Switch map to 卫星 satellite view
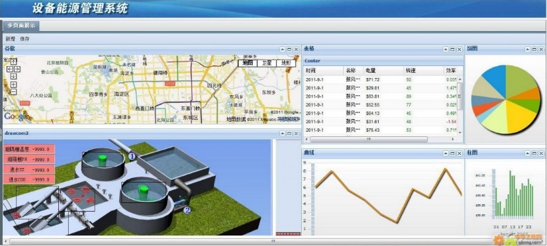The image size is (547, 246). (267, 63)
